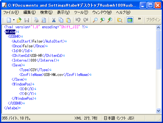Close the editor window

pyautogui.click(x=158, y=5)
